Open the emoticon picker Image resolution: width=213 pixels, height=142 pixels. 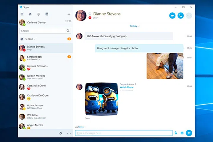tap(182, 133)
